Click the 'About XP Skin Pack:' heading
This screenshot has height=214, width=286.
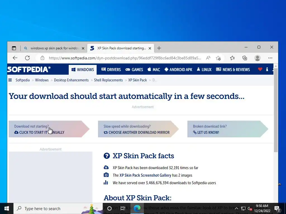[x=137, y=198]
